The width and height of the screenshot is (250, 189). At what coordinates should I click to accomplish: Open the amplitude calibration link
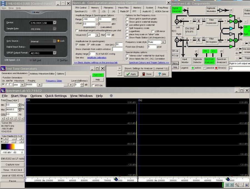tap(97, 58)
